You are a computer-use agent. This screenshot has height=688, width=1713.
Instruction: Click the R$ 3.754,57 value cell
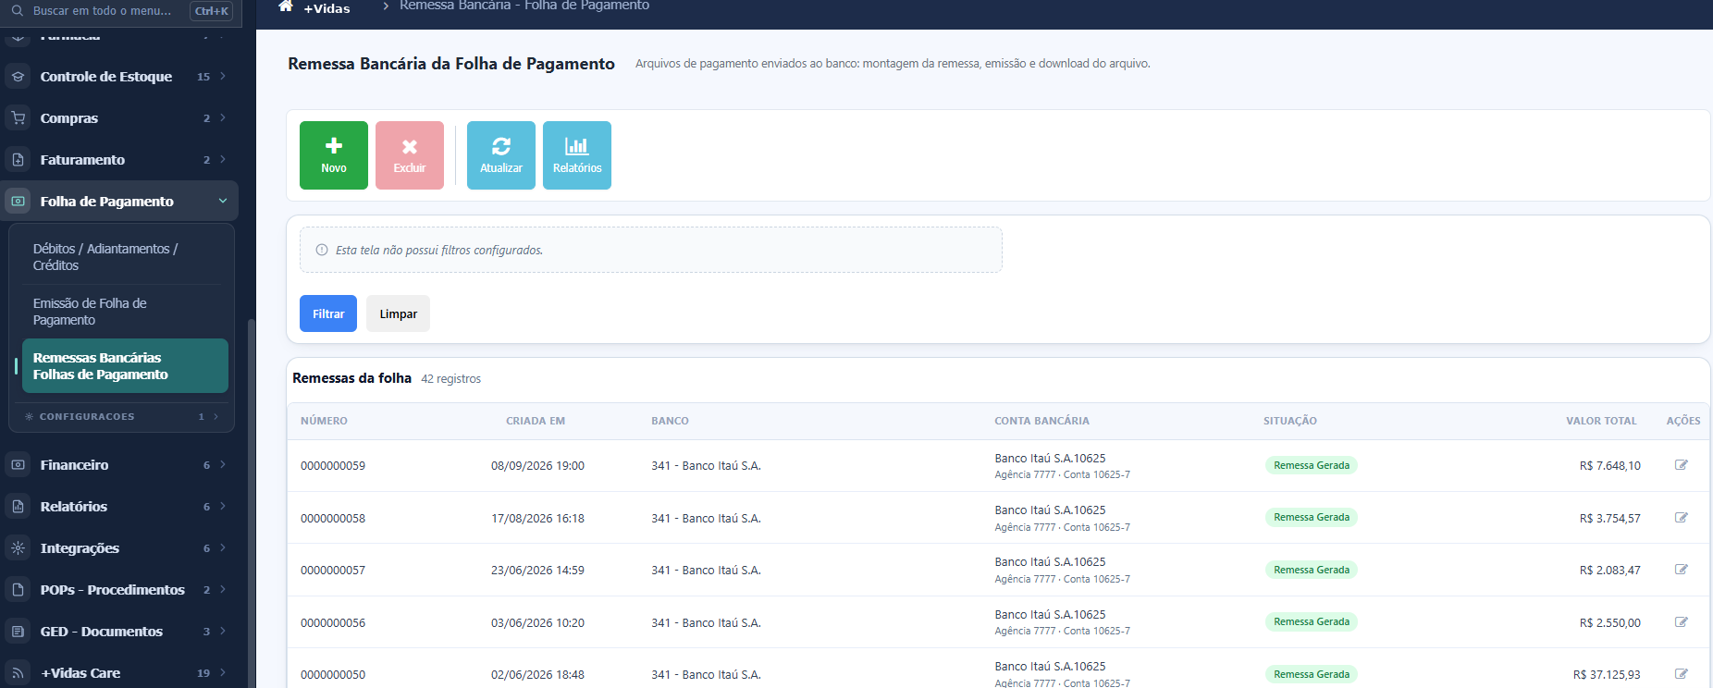tap(1610, 518)
